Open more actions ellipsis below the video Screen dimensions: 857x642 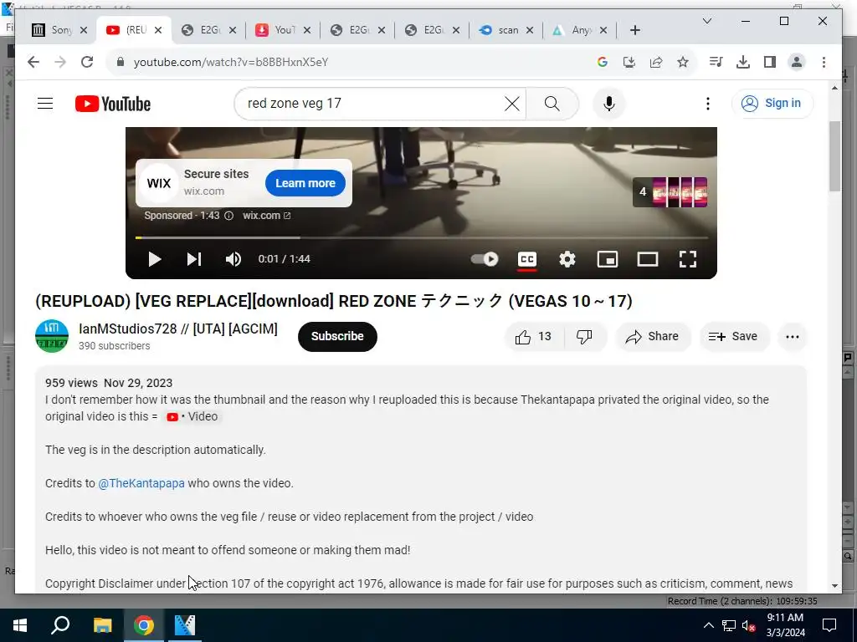coord(793,337)
